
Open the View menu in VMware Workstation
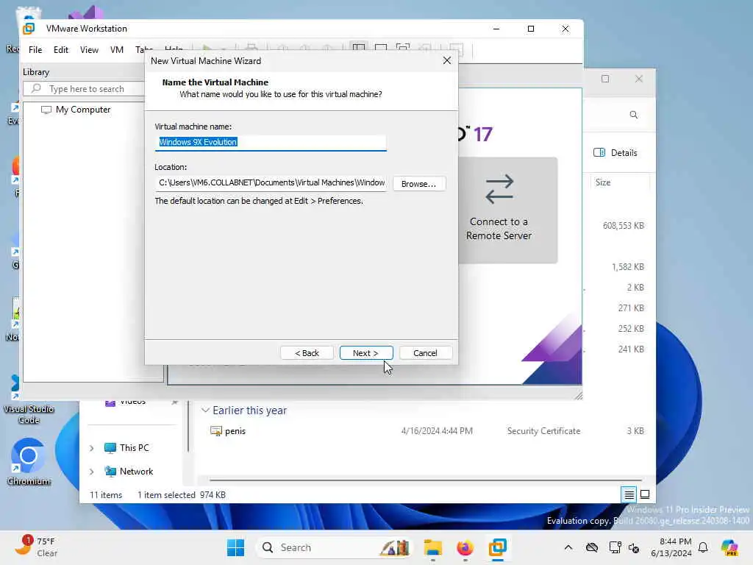tap(89, 50)
